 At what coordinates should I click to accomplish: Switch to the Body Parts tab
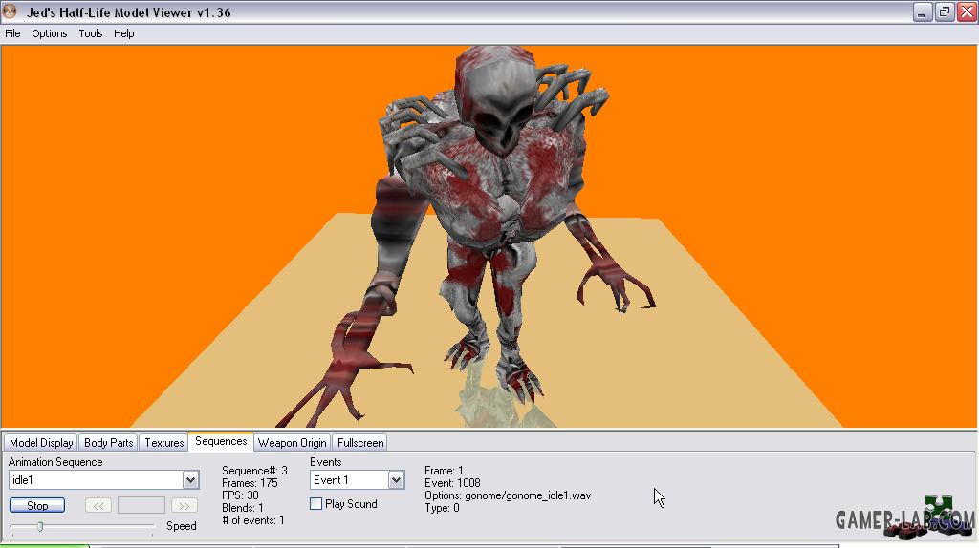click(x=109, y=443)
